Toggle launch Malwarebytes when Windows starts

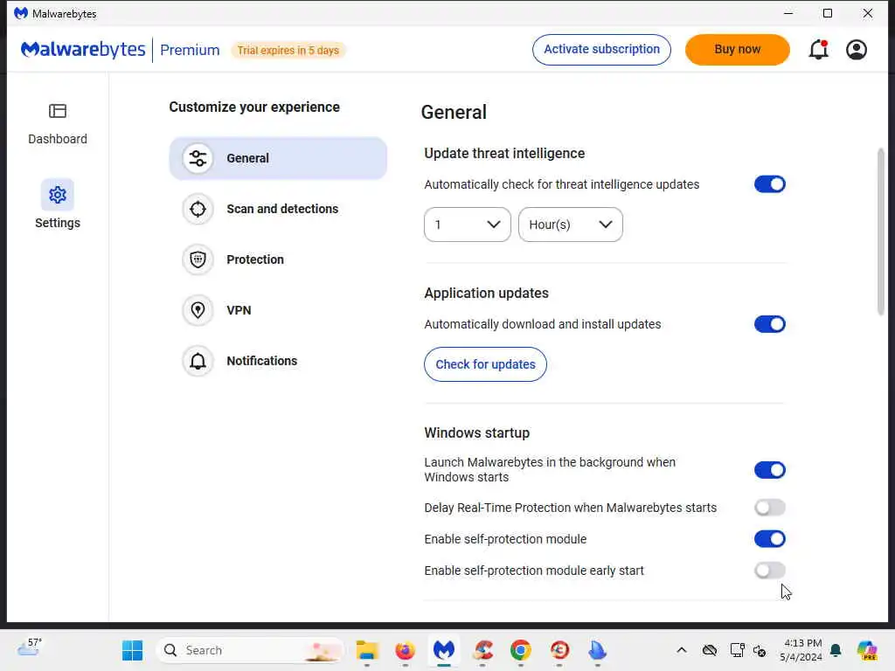769,470
